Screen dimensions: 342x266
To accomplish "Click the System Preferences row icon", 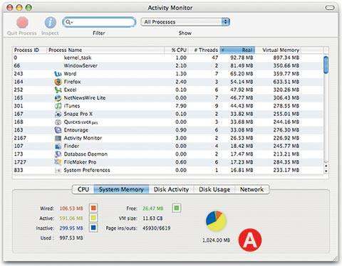I will [x=58, y=171].
